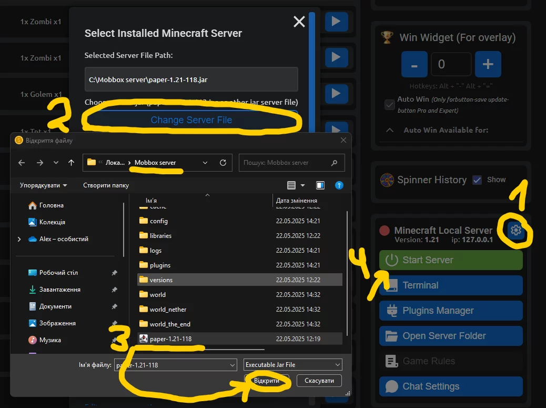Change the file view layout icon
546x408 pixels.
(x=291, y=185)
